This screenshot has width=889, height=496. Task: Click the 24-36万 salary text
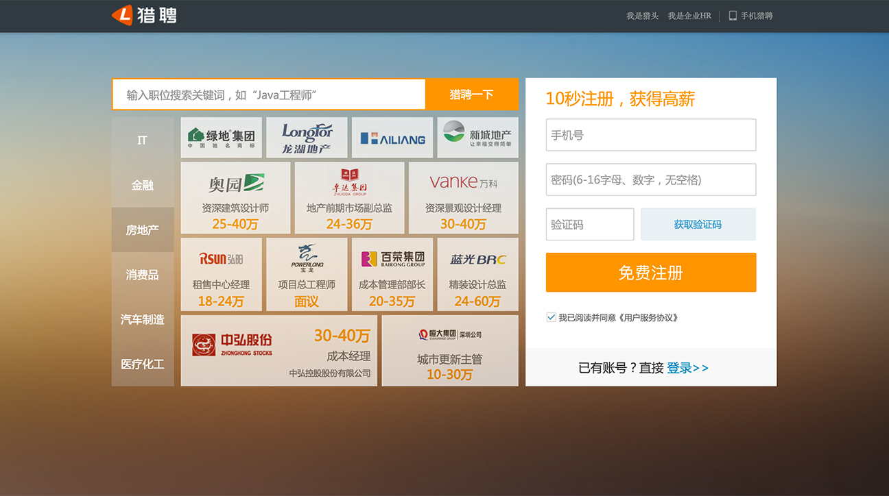(x=349, y=224)
